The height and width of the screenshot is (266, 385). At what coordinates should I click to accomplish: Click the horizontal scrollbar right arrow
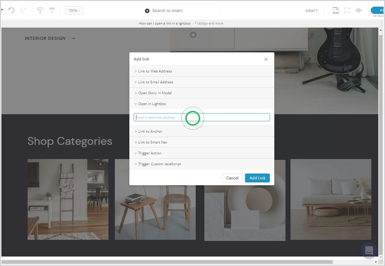376,262
